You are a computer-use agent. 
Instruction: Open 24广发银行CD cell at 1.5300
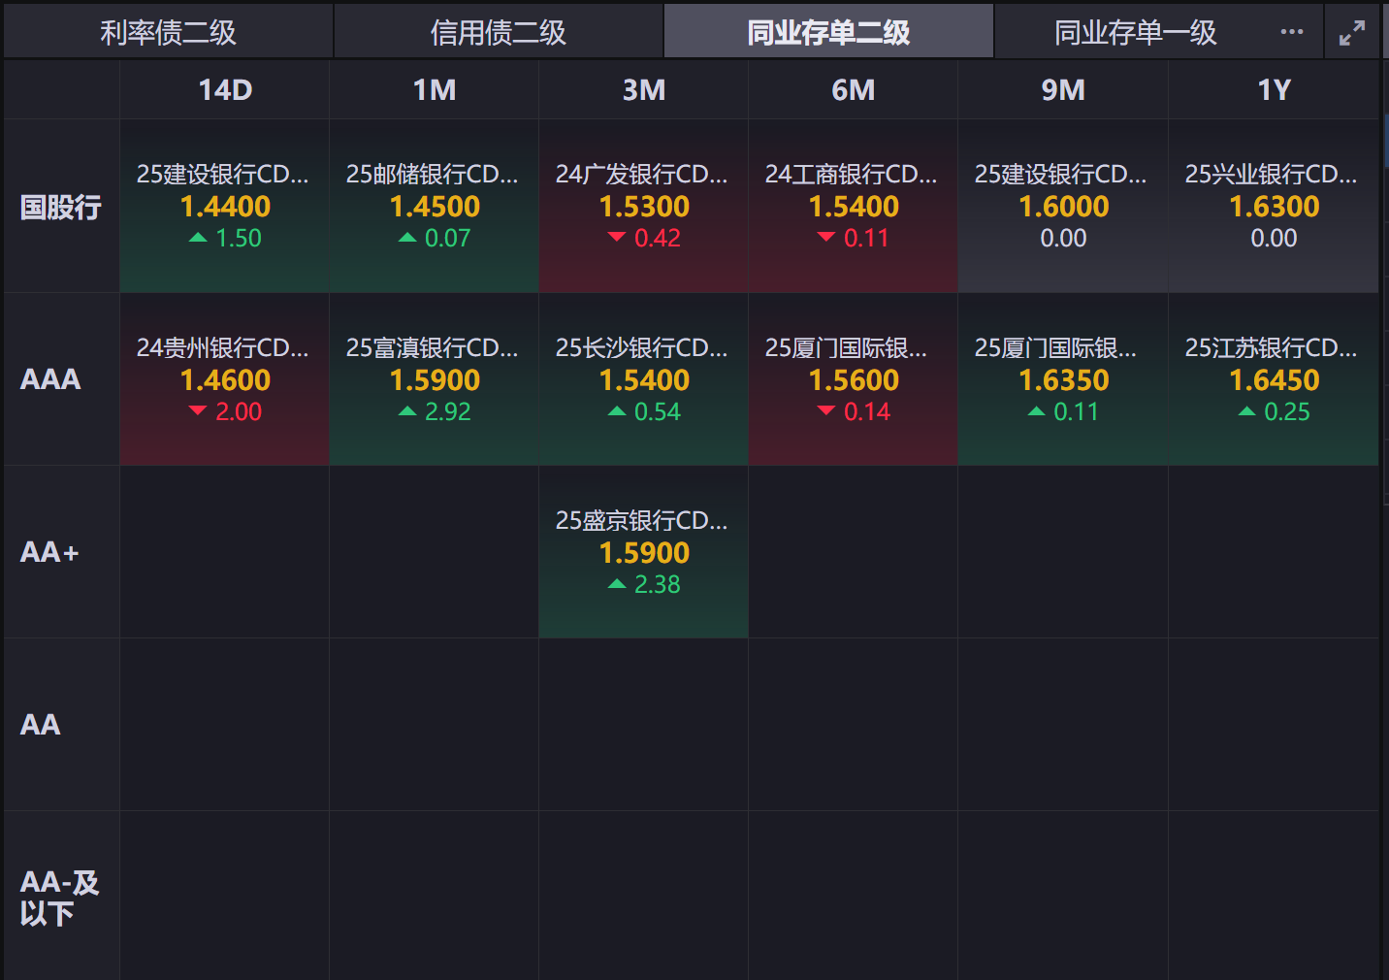point(644,207)
